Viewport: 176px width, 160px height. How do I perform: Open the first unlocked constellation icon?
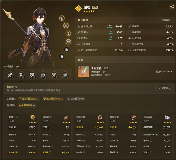(62, 18)
